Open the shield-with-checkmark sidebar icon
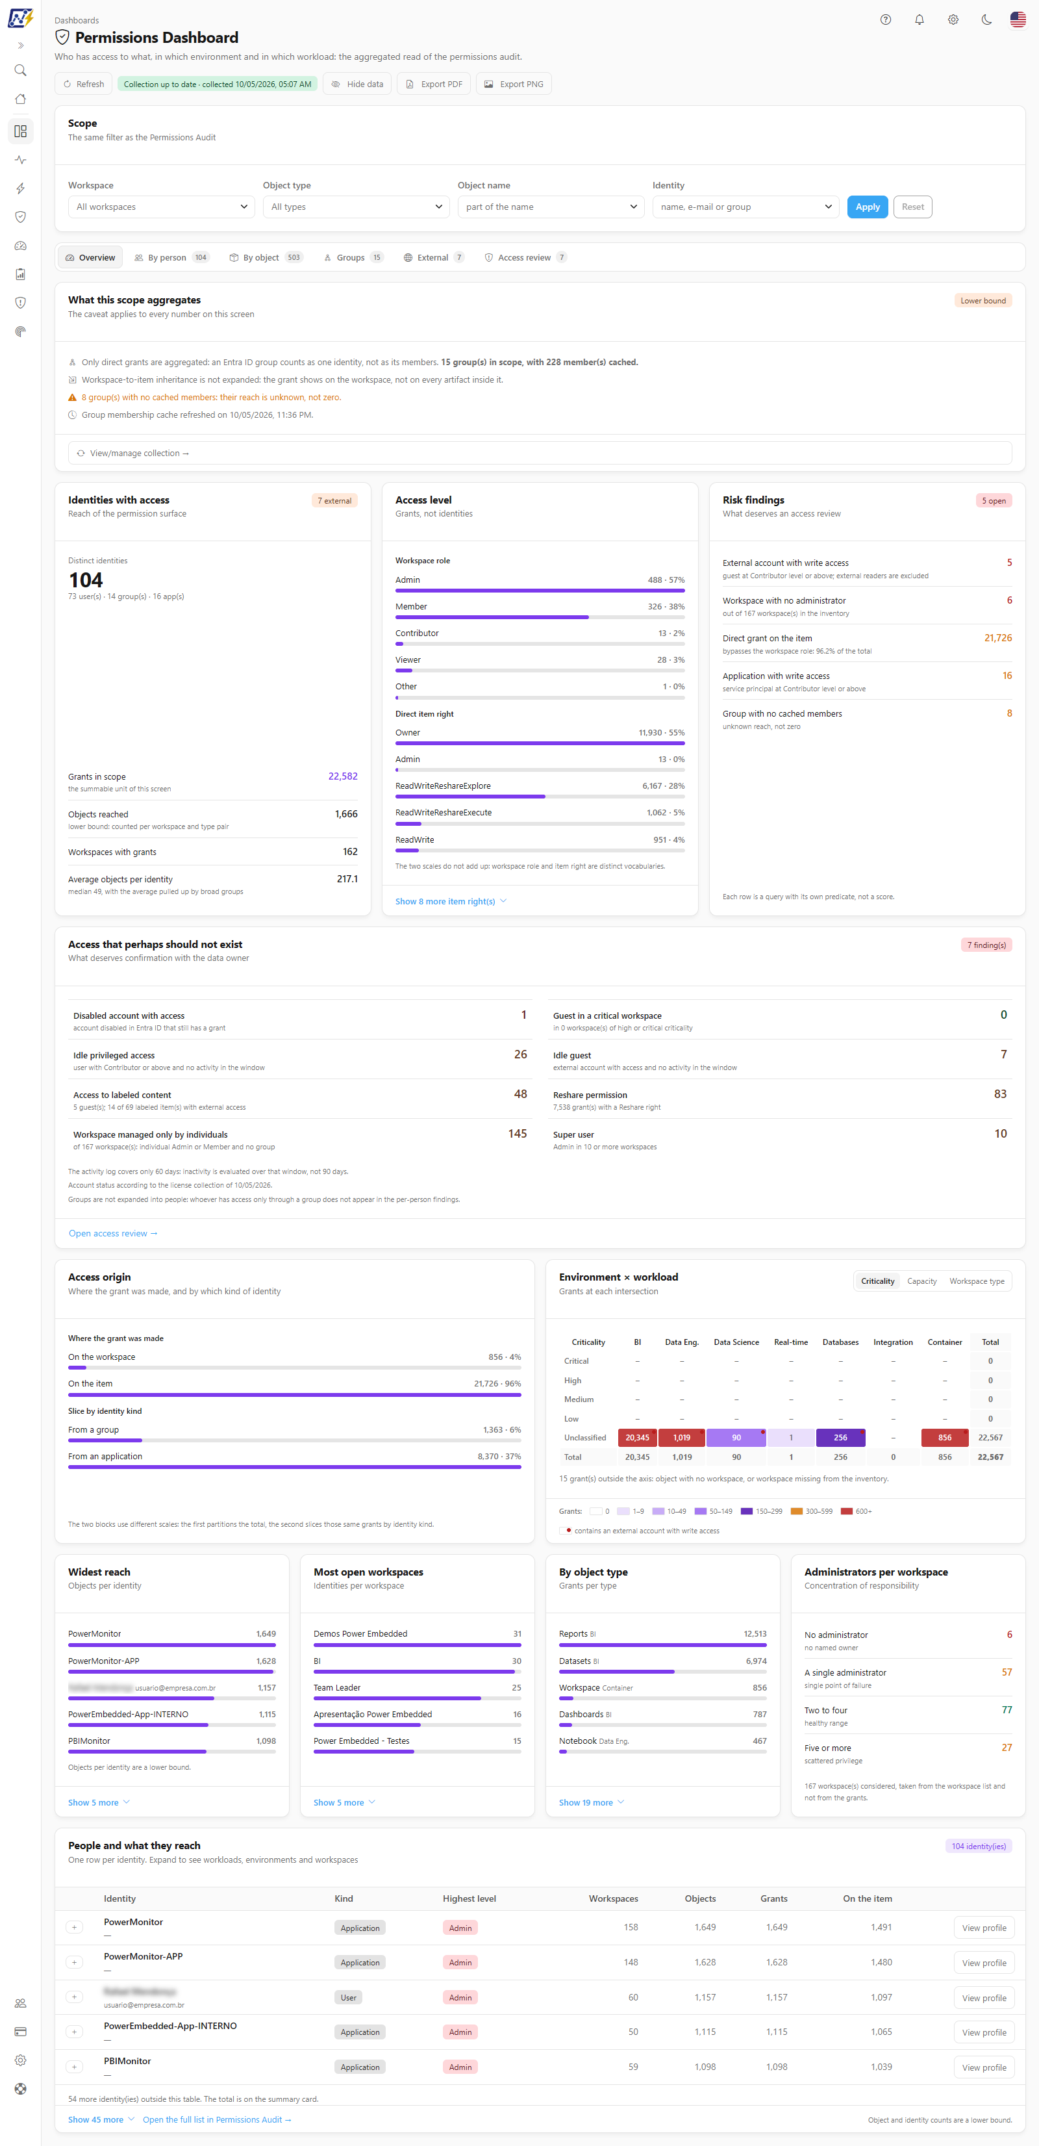This screenshot has width=1039, height=2146. coord(21,216)
